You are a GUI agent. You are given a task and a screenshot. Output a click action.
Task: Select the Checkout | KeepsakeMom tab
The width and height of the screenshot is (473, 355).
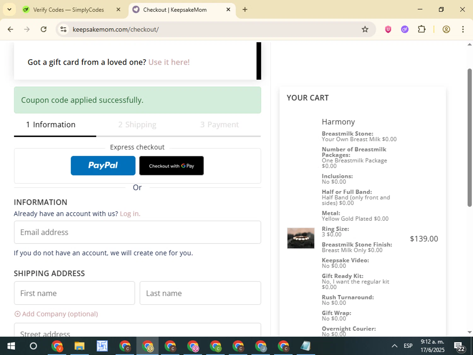tap(175, 10)
